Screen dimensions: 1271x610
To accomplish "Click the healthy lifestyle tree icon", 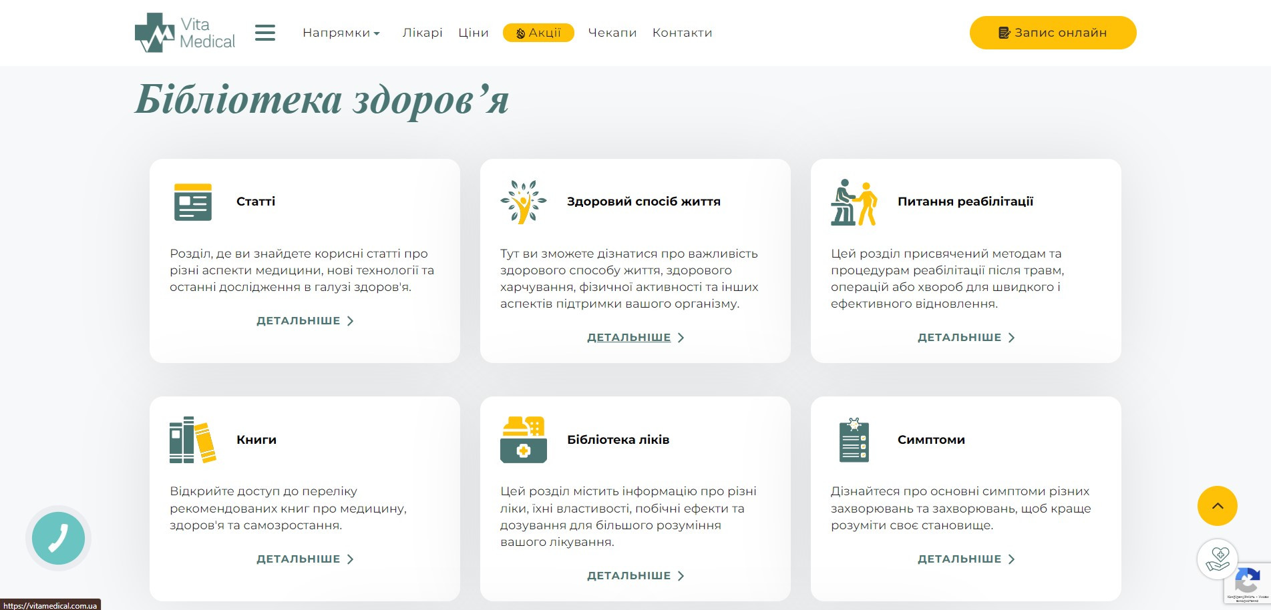I will 523,202.
